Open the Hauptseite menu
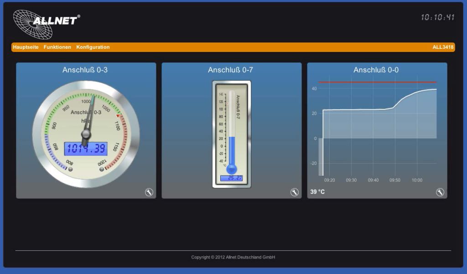Viewport: 467px width, 274px height. 26,47
